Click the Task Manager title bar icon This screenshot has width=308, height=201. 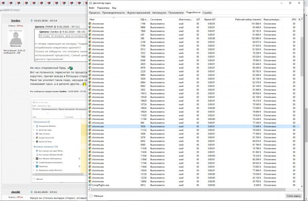pyautogui.click(x=90, y=3)
